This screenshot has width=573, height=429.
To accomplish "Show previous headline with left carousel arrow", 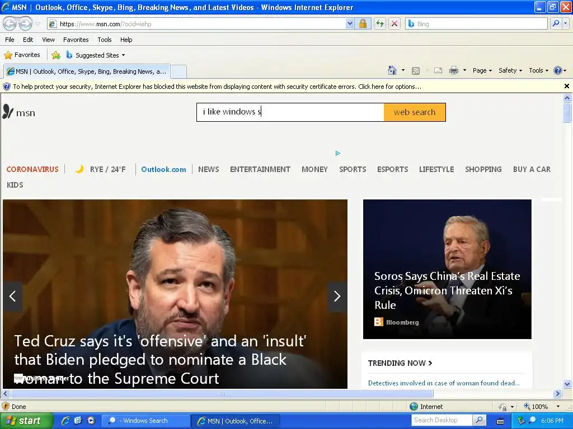I will (x=12, y=296).
